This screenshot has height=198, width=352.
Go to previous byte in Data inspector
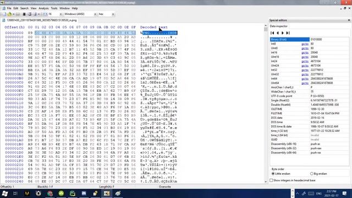[x=277, y=33]
